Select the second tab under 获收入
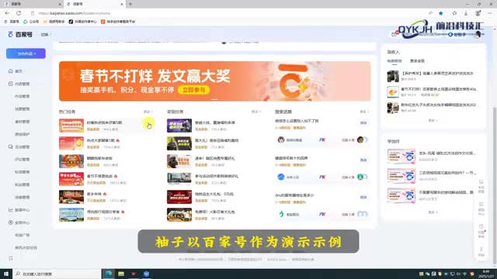The image size is (497, 279). click(x=417, y=61)
